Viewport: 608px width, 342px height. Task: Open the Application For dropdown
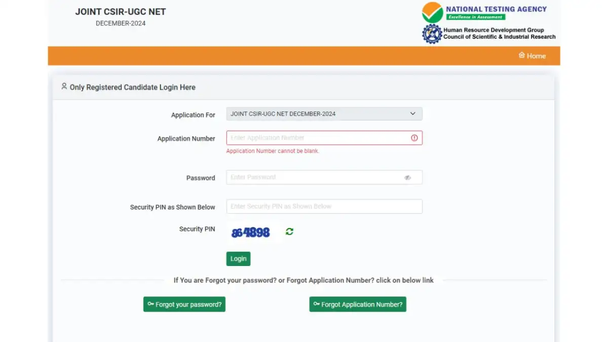[324, 113]
